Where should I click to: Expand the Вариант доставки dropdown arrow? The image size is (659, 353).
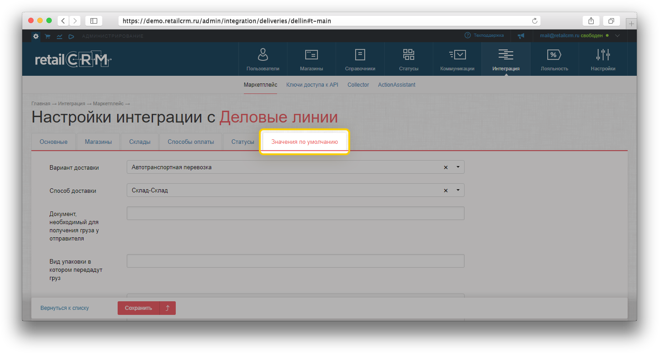click(x=458, y=167)
